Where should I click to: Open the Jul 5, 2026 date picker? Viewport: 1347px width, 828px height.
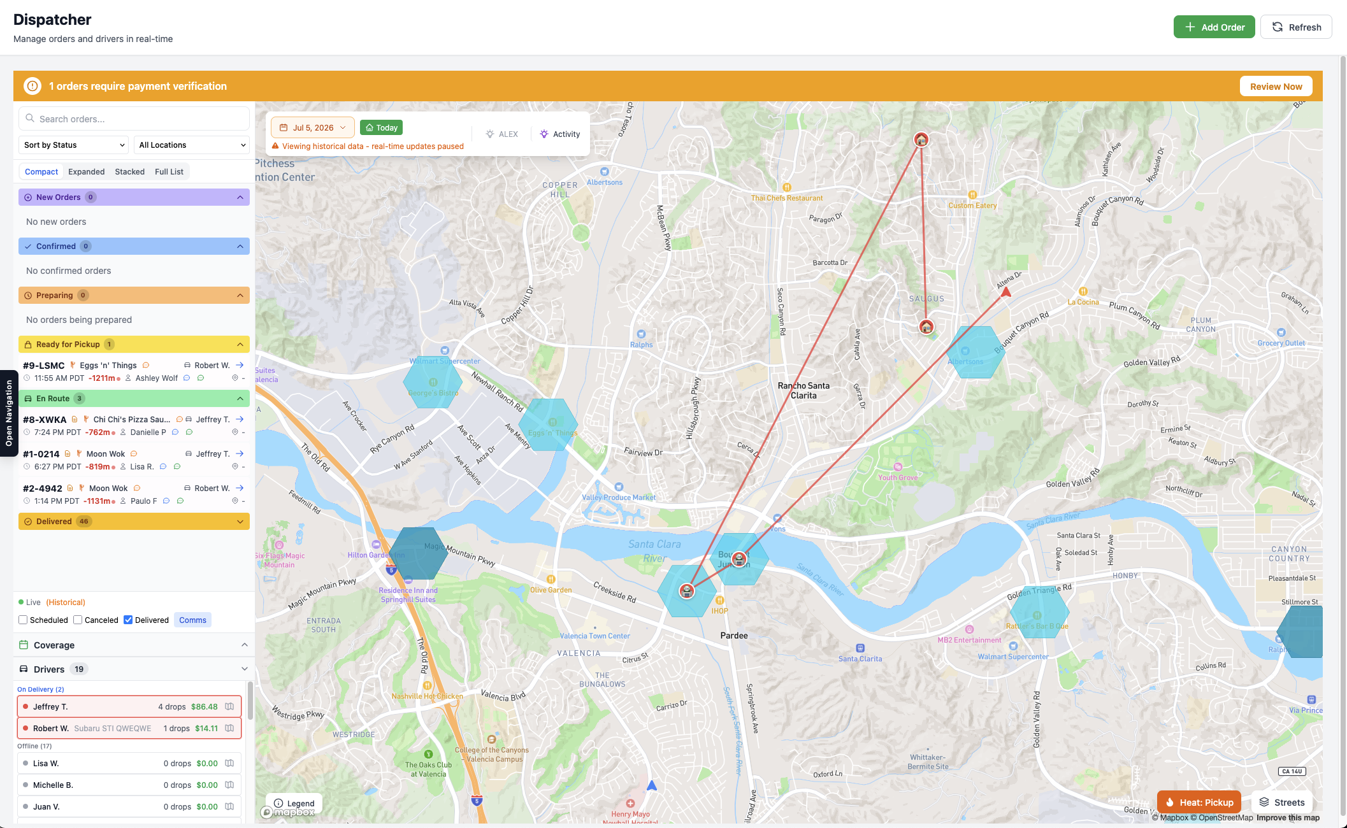(313, 127)
